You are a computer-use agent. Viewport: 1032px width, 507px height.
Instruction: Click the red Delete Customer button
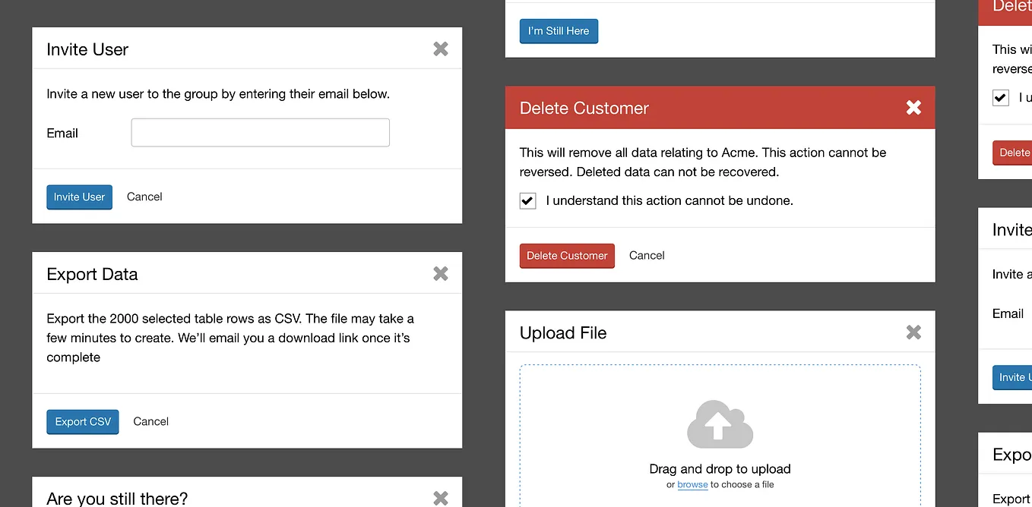point(567,256)
